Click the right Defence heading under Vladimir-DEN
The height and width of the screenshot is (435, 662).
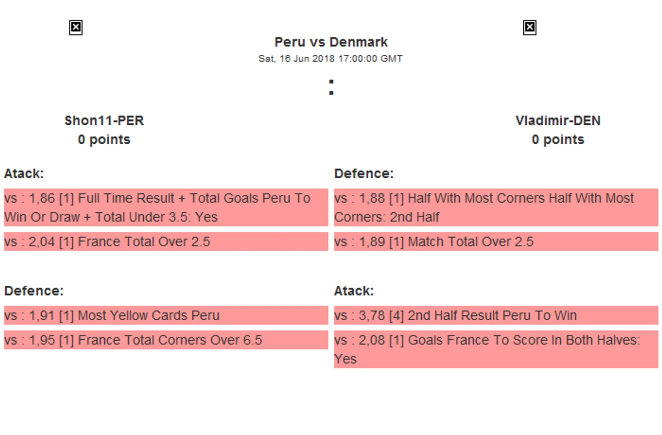(364, 174)
